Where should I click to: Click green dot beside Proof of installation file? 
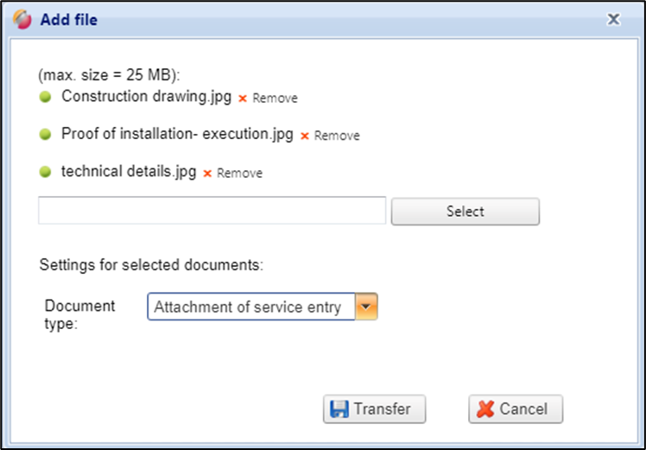pos(46,135)
